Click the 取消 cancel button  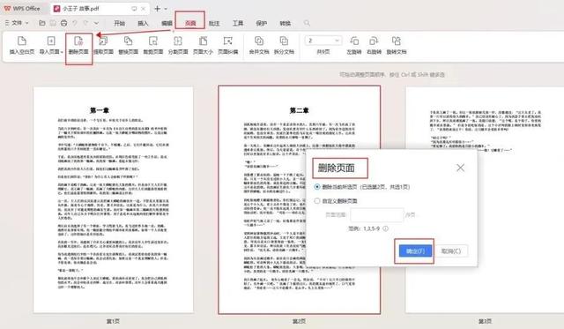(x=451, y=250)
